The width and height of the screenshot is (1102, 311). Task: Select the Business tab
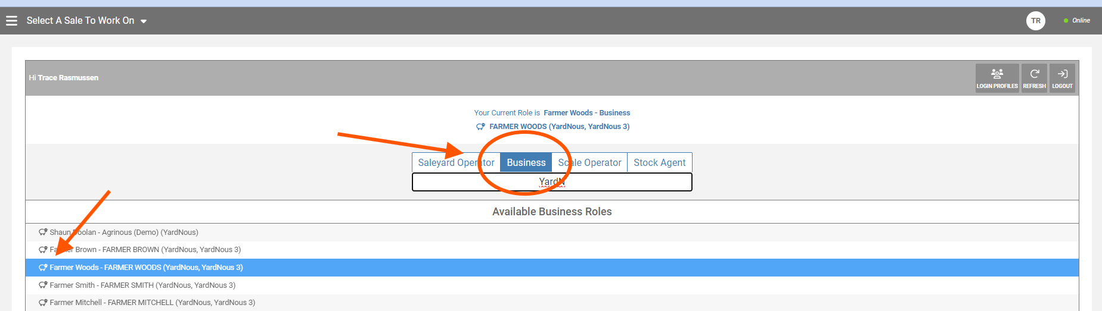point(526,163)
